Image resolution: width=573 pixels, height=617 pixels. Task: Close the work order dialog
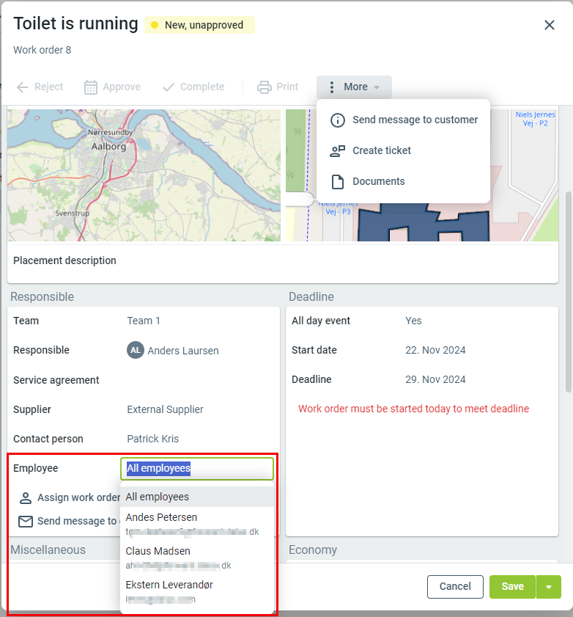coord(550,25)
